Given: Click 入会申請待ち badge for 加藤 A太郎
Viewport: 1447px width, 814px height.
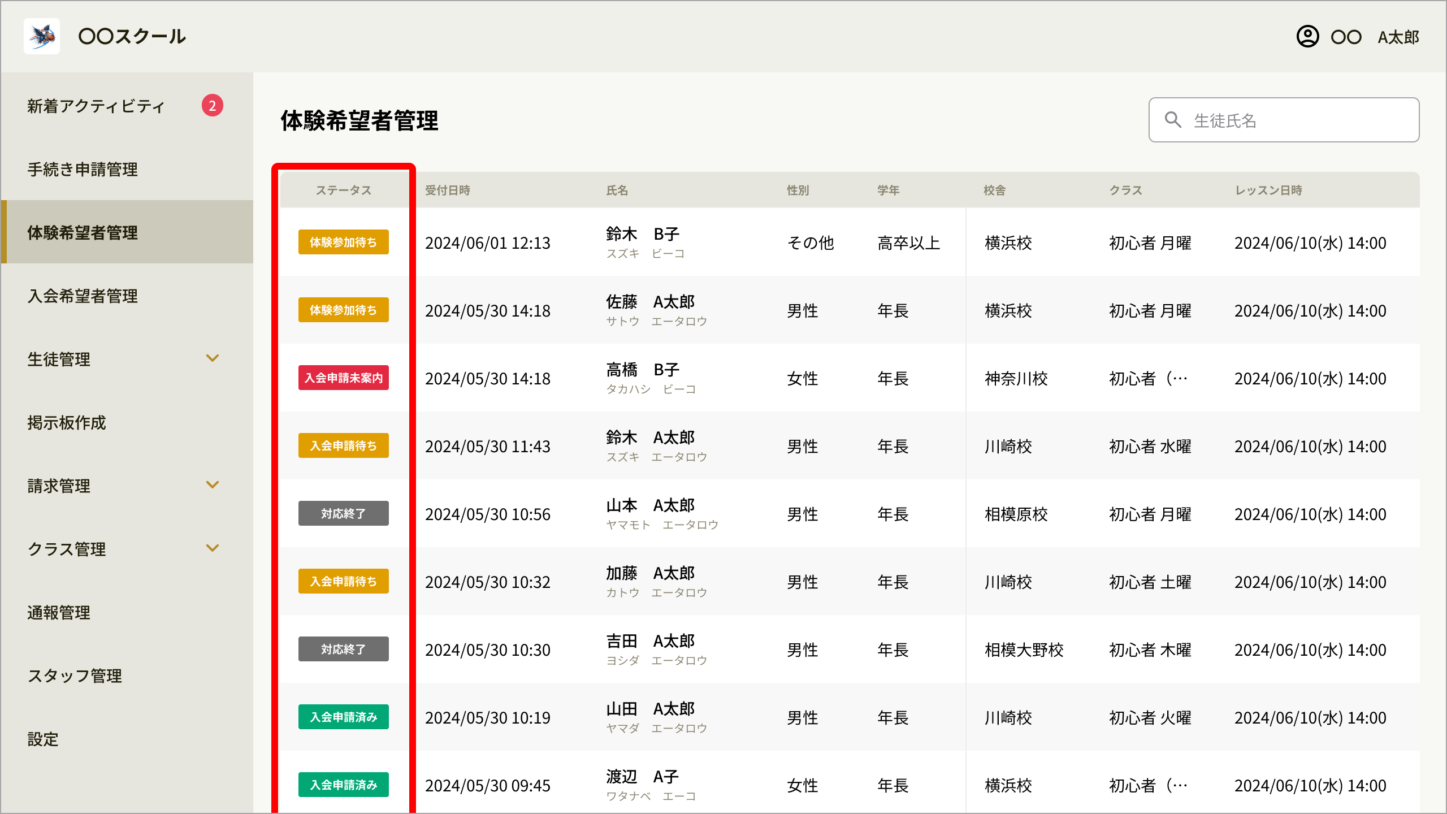Looking at the screenshot, I should coord(344,581).
